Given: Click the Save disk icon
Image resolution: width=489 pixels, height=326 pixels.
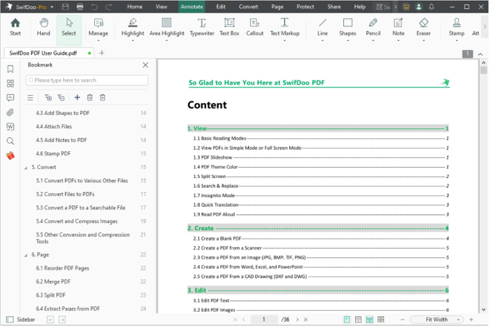Looking at the screenshot, I should [x=65, y=6].
